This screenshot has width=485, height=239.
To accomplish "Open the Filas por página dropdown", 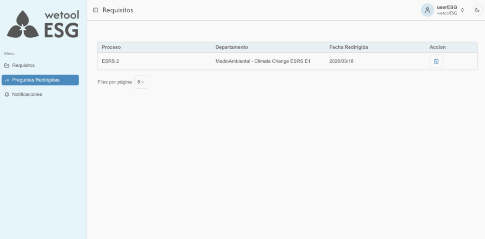I will [141, 82].
